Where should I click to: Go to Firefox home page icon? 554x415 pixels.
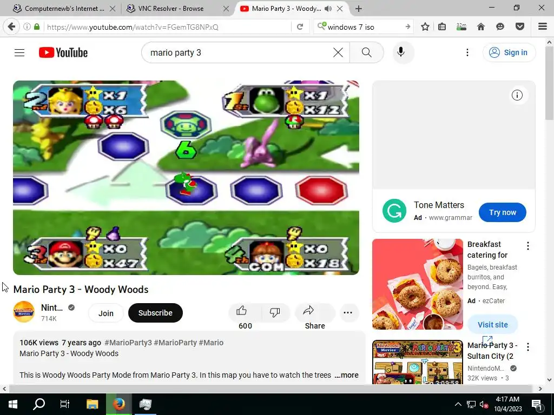click(x=481, y=27)
